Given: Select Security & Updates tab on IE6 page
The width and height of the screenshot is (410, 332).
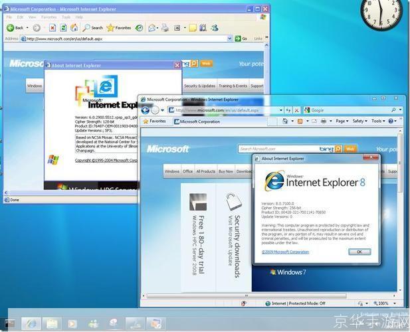Looking at the screenshot, I should [199, 86].
